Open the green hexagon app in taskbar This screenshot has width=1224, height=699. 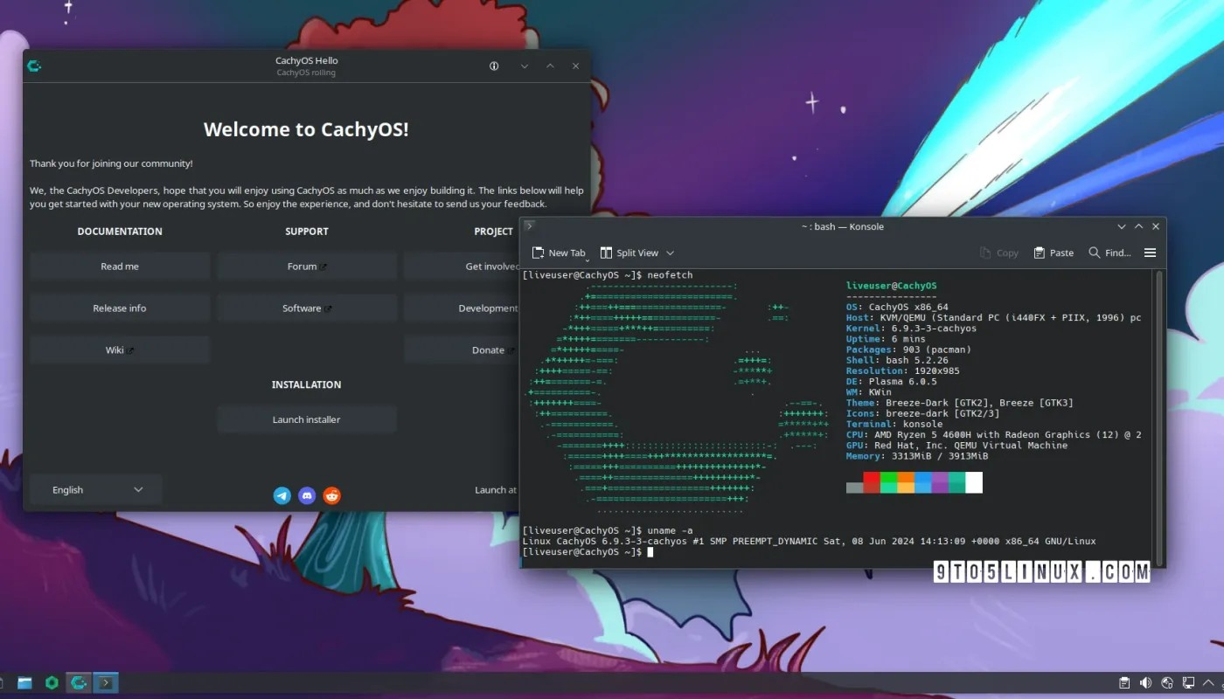(x=52, y=682)
